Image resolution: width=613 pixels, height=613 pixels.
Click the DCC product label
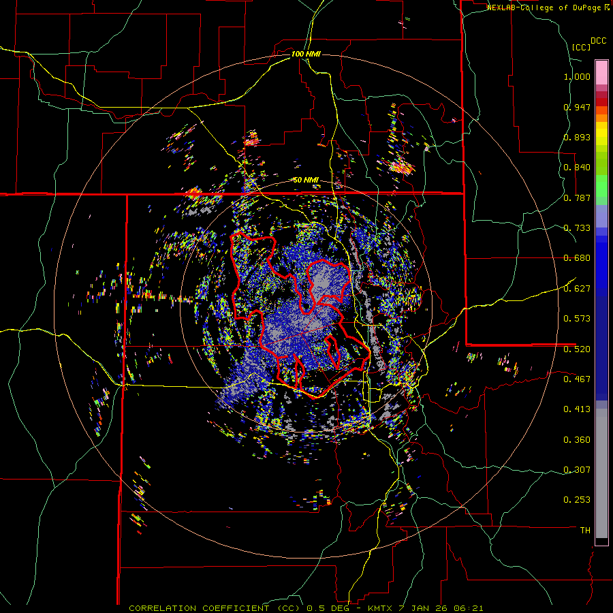pyautogui.click(x=598, y=41)
